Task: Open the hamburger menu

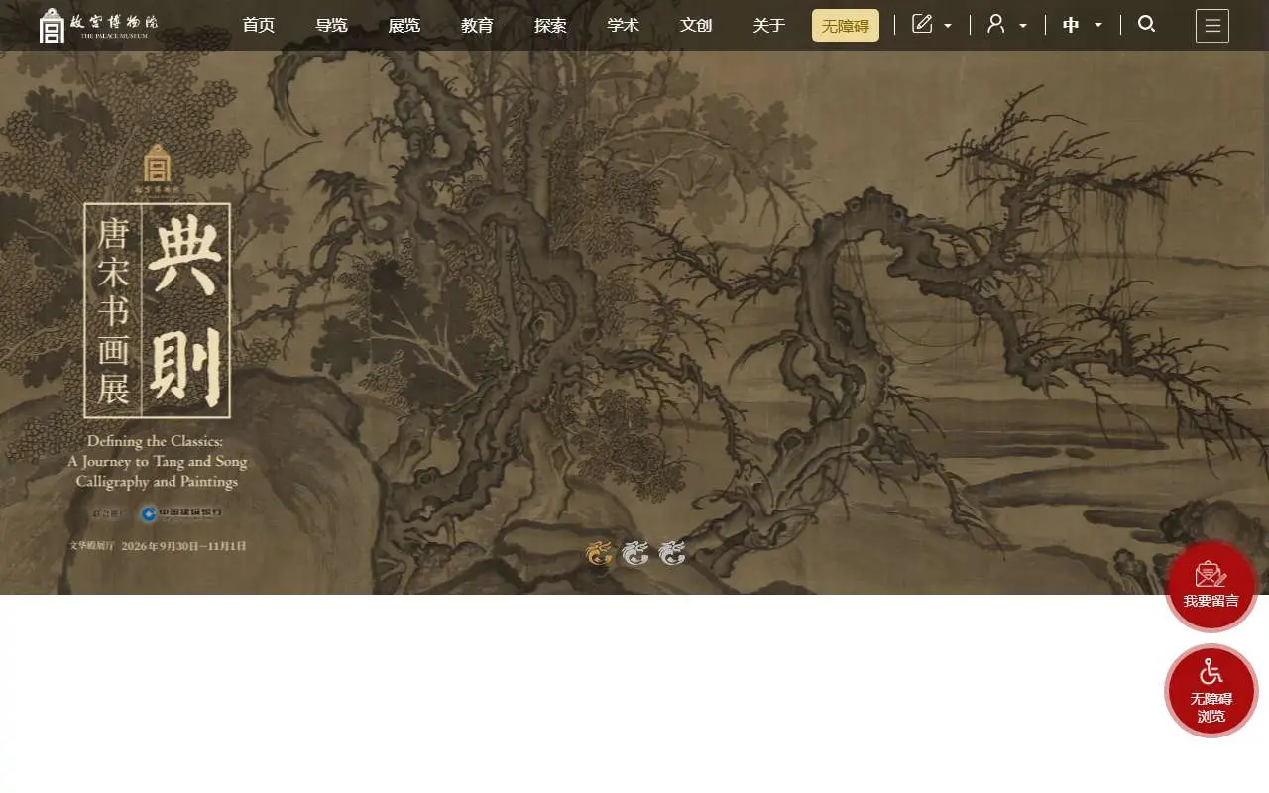Action: pos(1212,26)
